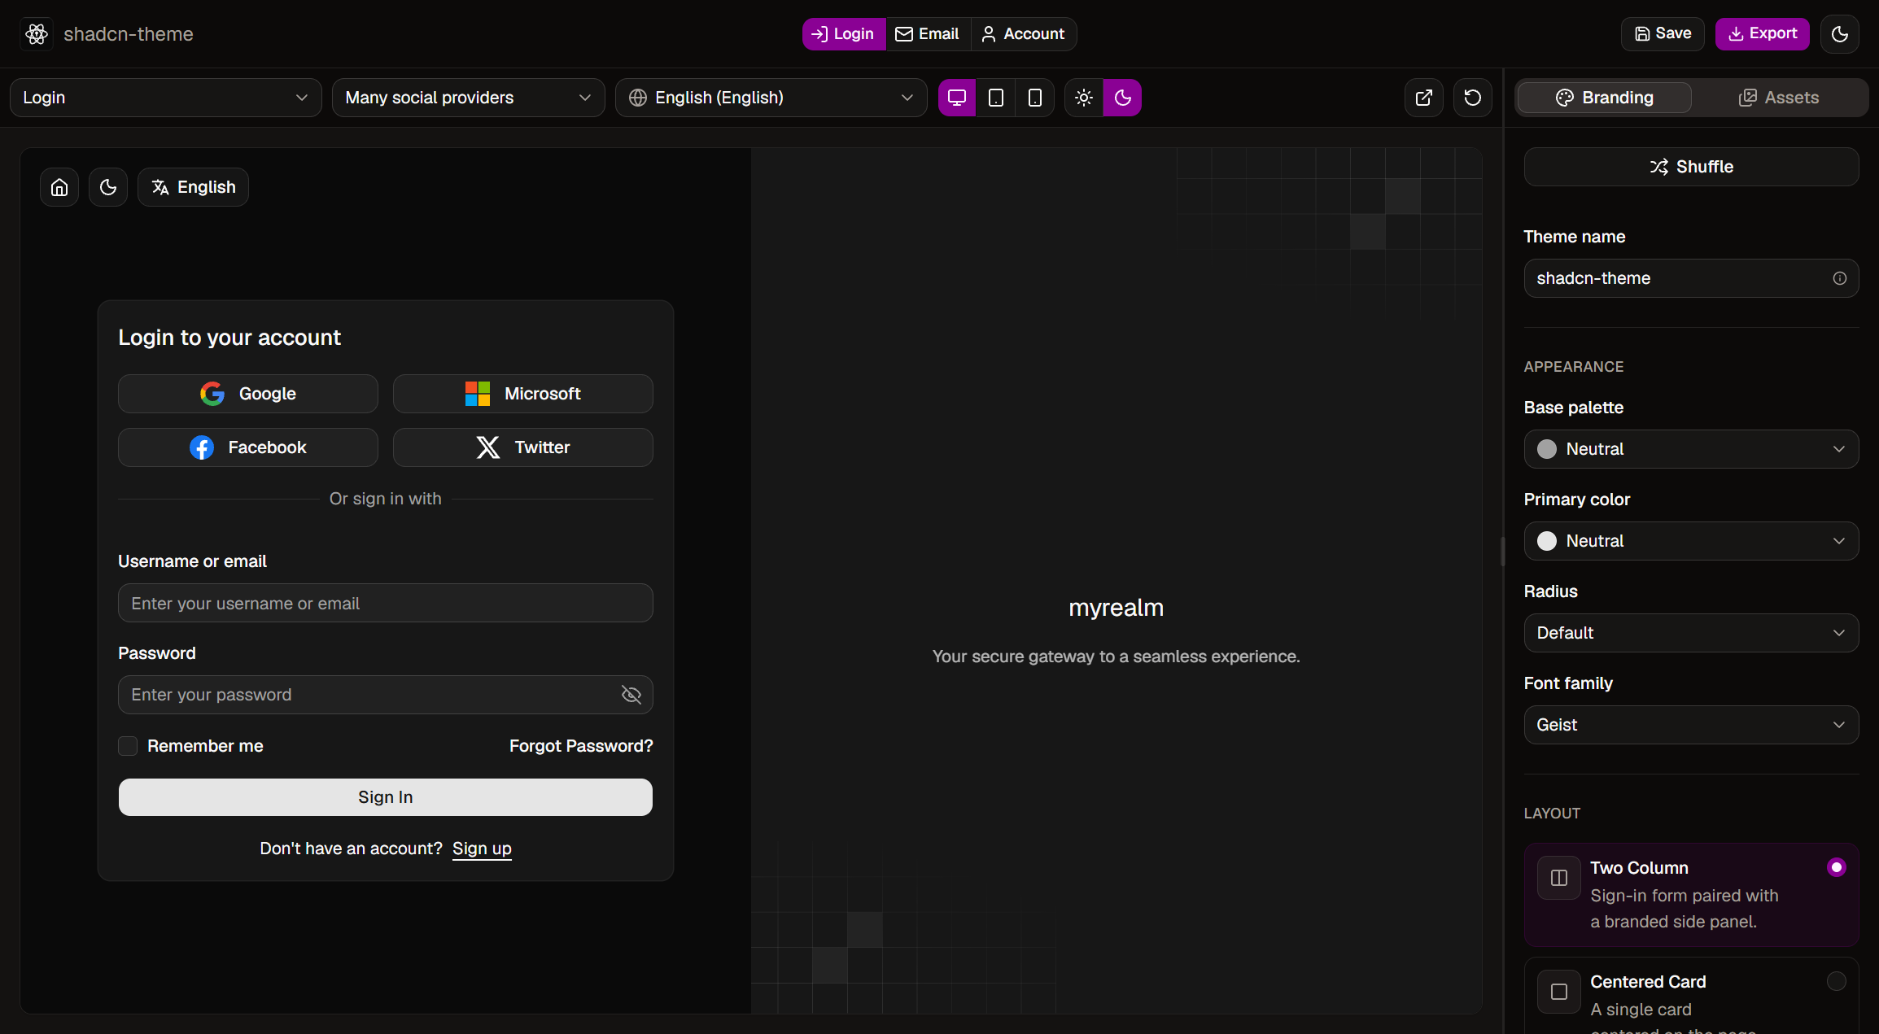
Task: Switch to the Account tab
Action: coord(1024,34)
